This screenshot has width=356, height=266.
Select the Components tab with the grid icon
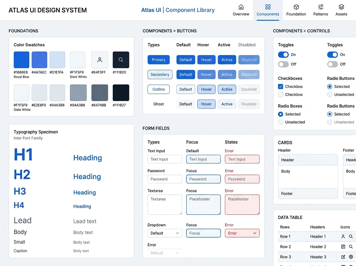tap(268, 10)
